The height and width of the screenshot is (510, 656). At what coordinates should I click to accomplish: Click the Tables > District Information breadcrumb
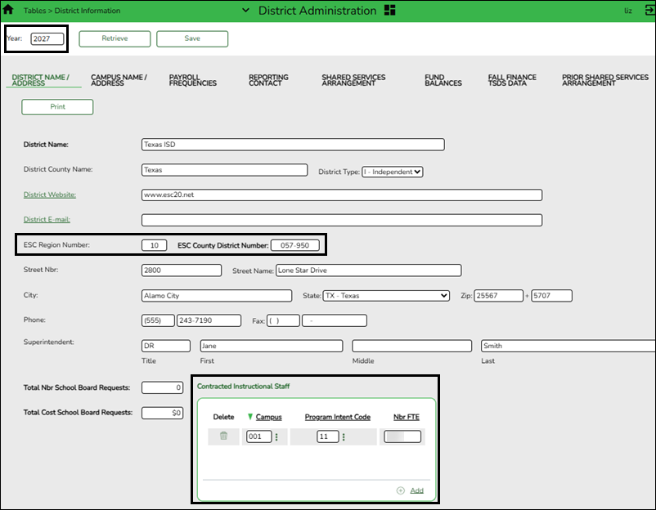[72, 11]
